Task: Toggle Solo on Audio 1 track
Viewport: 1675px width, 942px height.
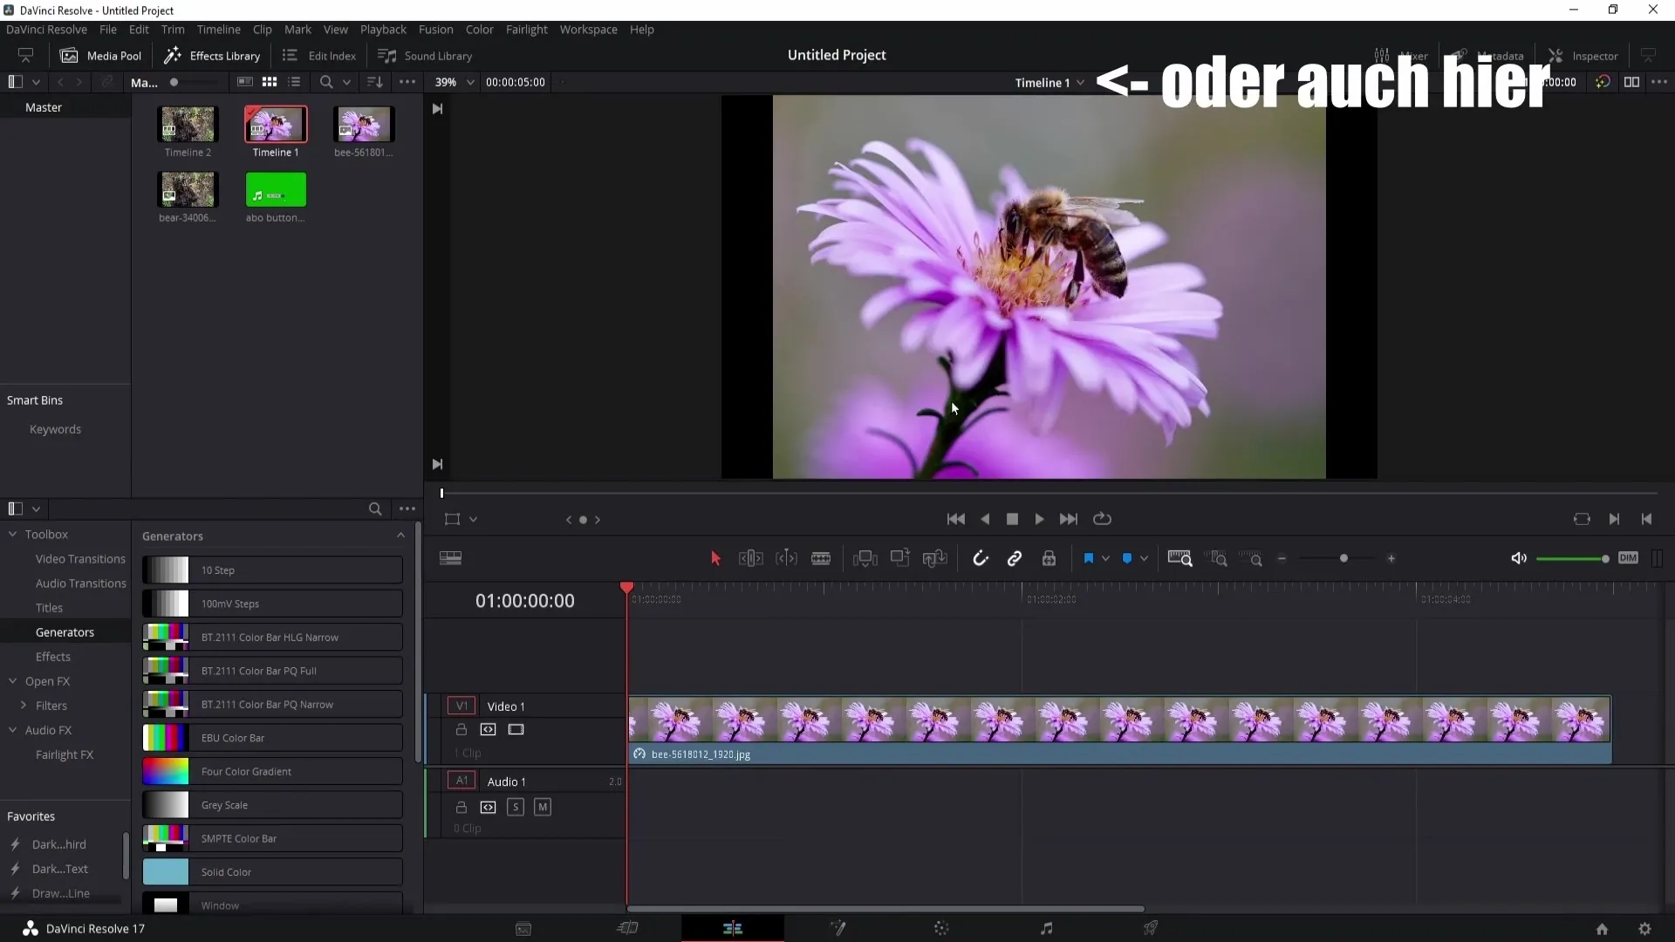Action: (516, 806)
